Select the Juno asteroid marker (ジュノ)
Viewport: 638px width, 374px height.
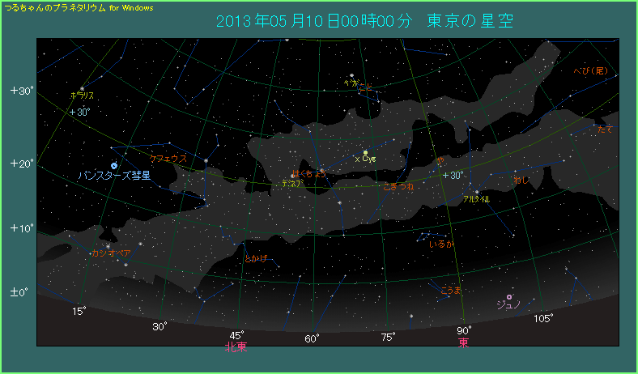point(509,297)
